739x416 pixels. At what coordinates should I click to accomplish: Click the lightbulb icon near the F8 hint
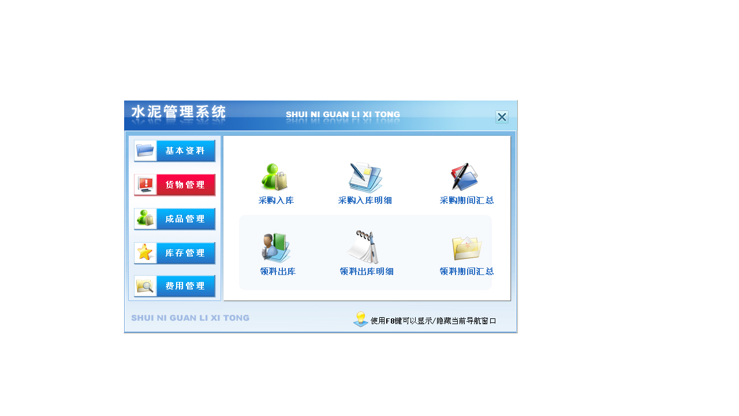pos(360,319)
